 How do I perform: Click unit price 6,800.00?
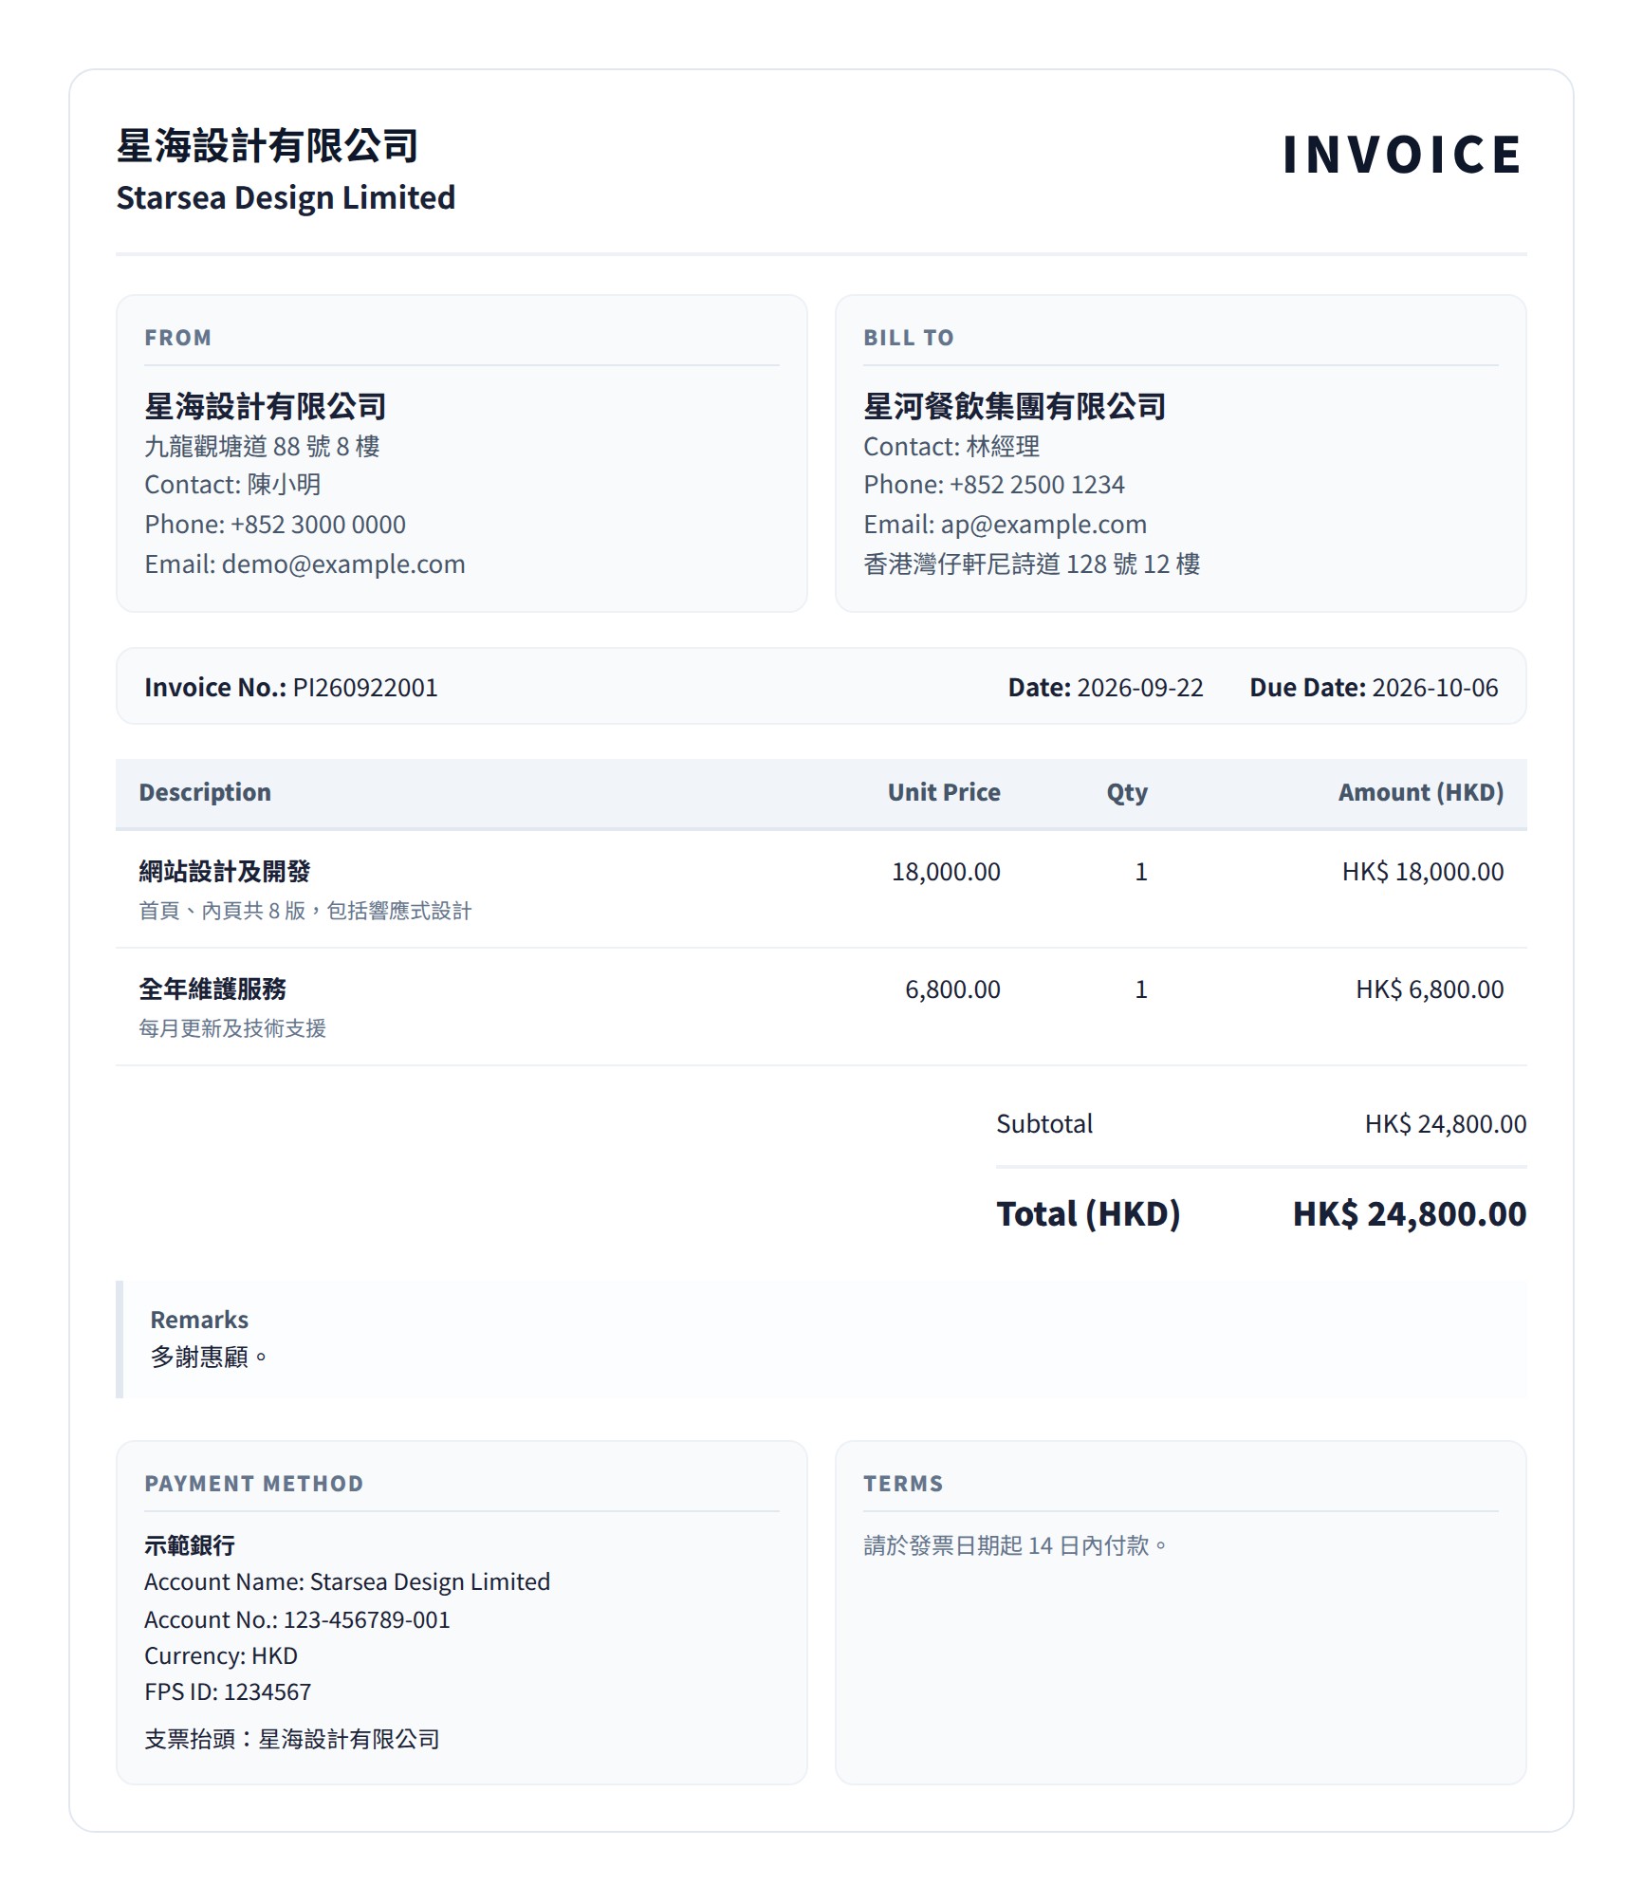coord(952,989)
